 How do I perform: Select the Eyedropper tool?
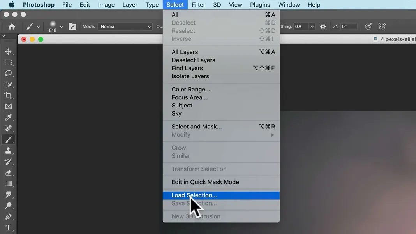tap(8, 118)
